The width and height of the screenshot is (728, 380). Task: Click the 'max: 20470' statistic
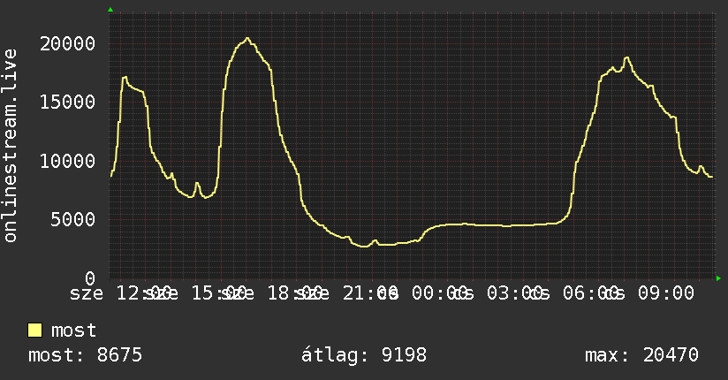pyautogui.click(x=641, y=355)
